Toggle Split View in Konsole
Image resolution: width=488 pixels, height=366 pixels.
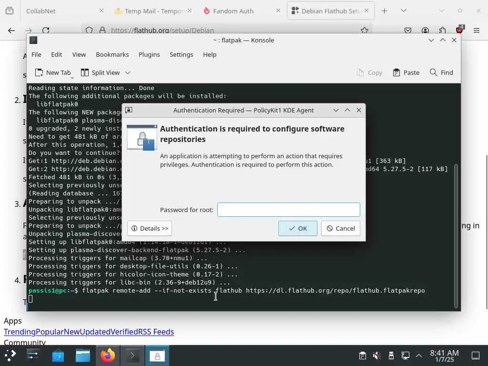[x=100, y=72]
